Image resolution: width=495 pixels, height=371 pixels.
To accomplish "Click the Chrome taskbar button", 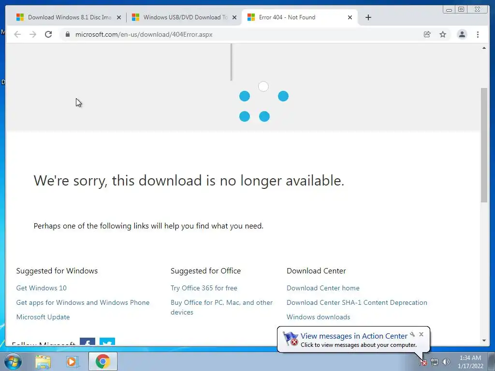I will click(102, 361).
